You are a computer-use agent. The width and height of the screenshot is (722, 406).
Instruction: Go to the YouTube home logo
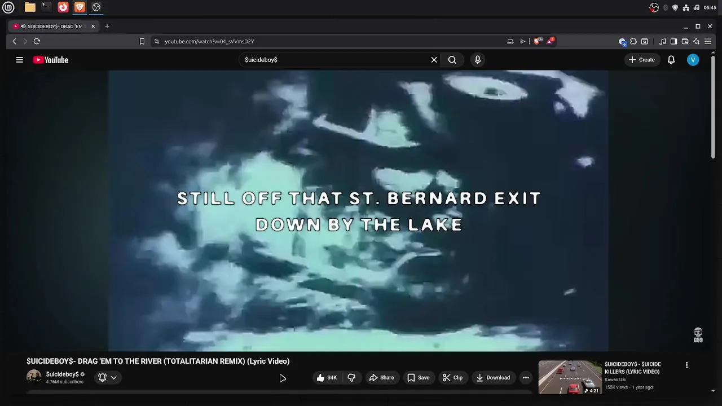(x=50, y=60)
